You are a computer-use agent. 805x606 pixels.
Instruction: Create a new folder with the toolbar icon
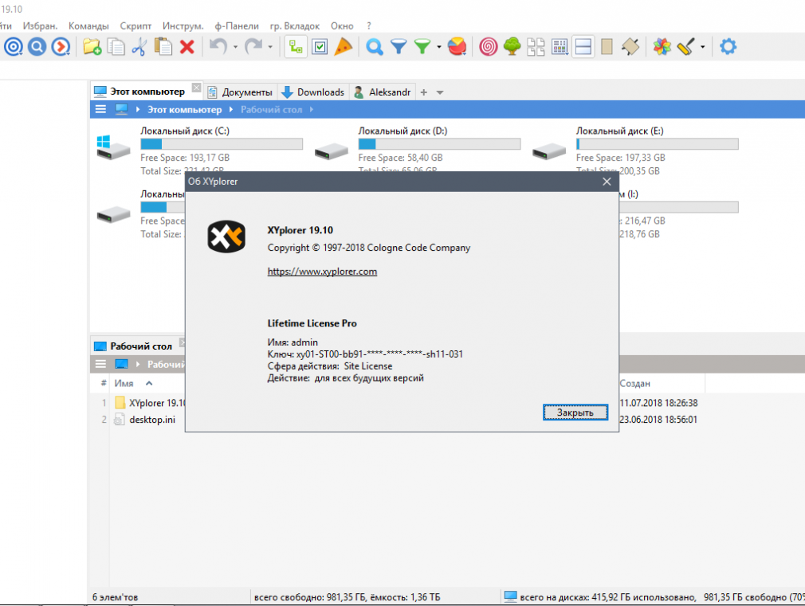coord(92,47)
